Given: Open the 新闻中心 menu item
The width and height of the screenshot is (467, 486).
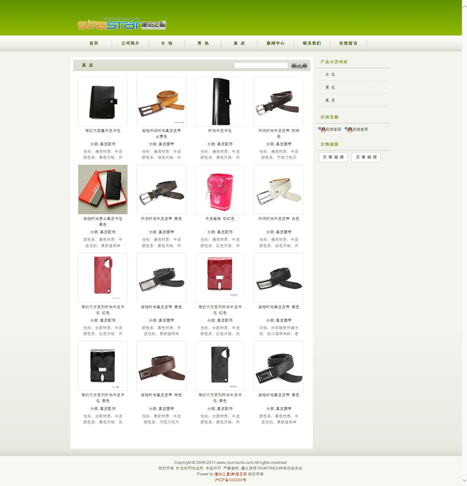Looking at the screenshot, I should 276,43.
